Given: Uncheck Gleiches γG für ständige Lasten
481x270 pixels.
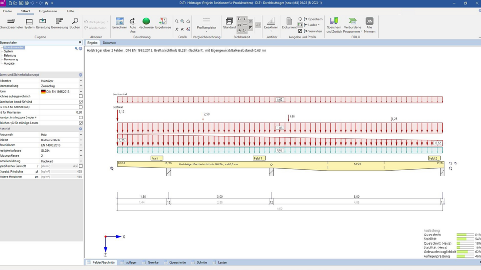Looking at the screenshot, I should tap(81, 123).
